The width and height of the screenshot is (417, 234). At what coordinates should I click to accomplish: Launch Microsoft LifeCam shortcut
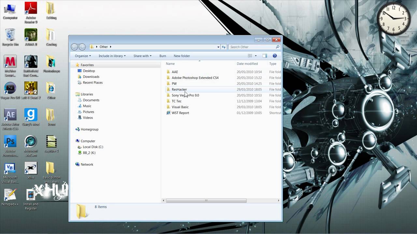tap(31, 146)
